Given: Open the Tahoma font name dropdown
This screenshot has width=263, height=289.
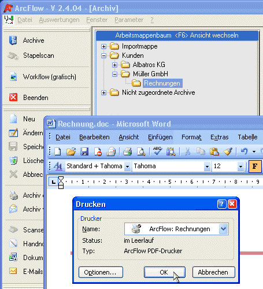Looking at the screenshot, I should click(207, 166).
